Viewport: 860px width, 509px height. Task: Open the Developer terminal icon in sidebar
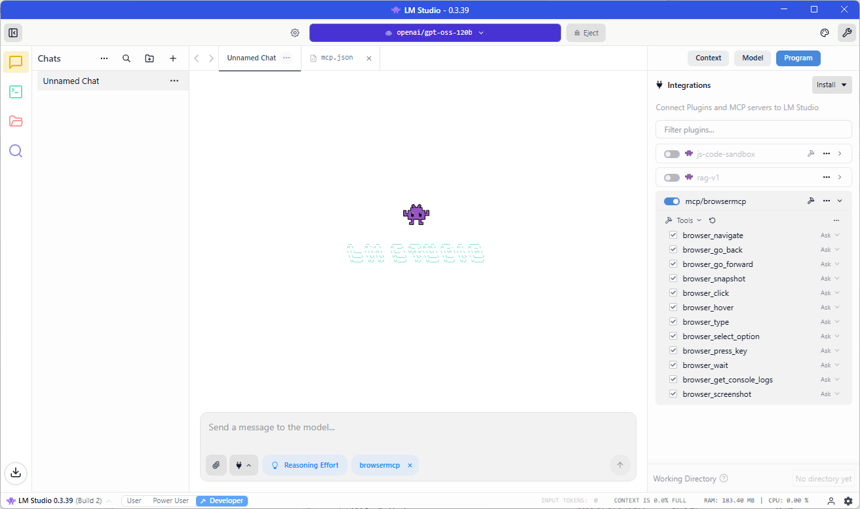[16, 92]
